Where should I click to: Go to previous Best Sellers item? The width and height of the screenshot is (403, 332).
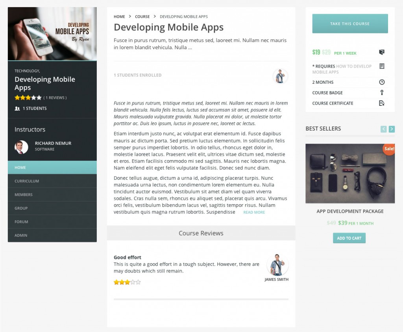coord(384,129)
